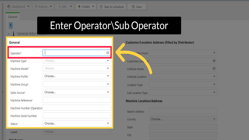Viewport: 249px width, 140px height.
Task: Click the list icon in Customer/Location field
Action: tap(214, 61)
